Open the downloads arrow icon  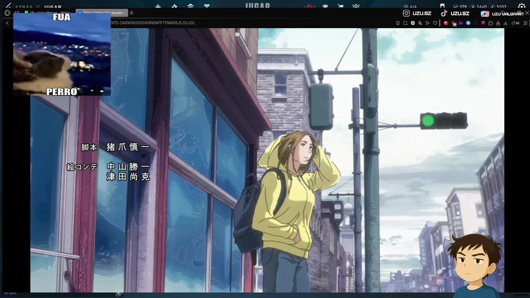tap(506, 23)
